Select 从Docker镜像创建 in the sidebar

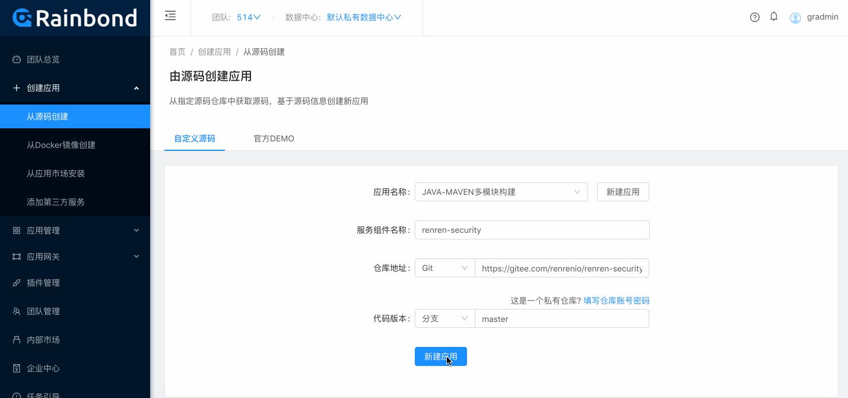61,145
